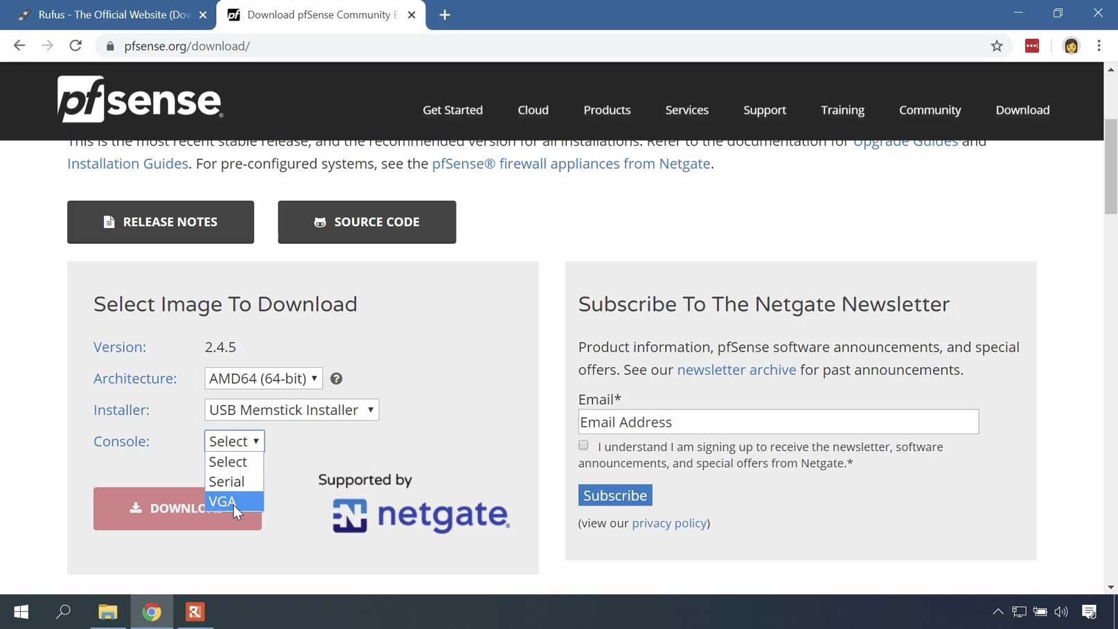This screenshot has width=1118, height=629.
Task: Bookmark this page with the star icon
Action: click(997, 46)
